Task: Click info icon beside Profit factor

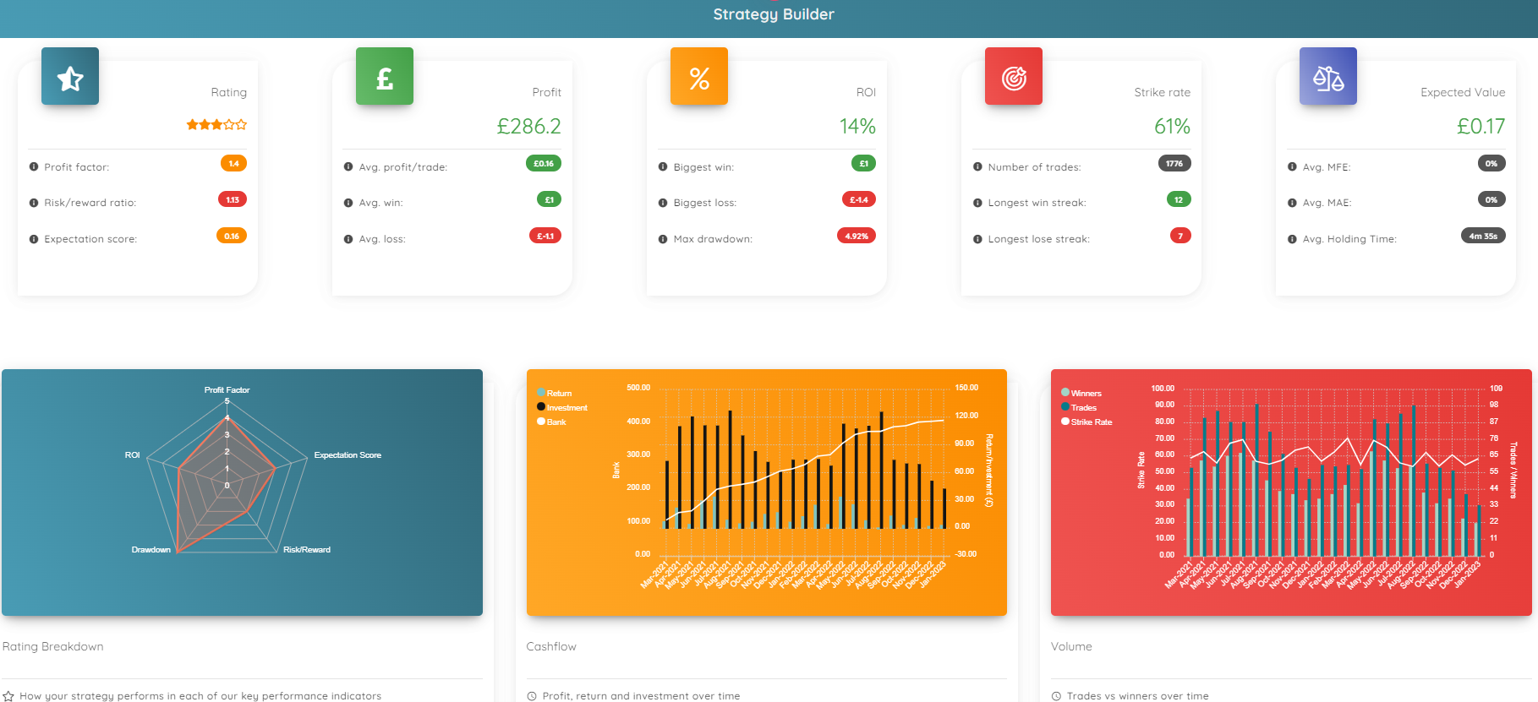Action: (x=34, y=167)
